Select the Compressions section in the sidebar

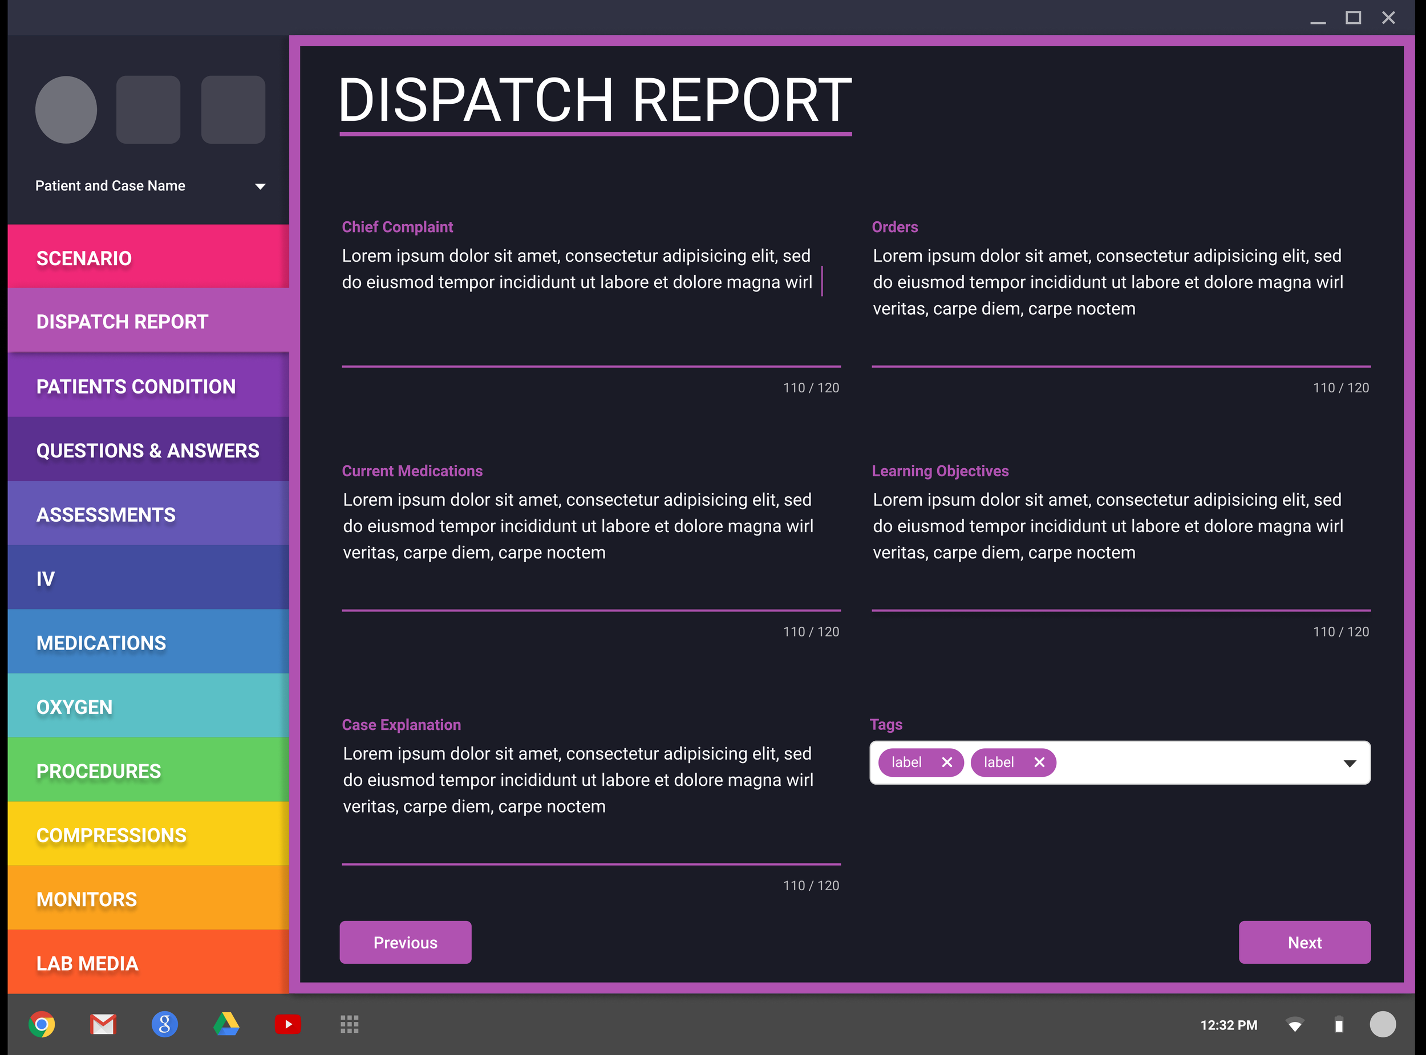coord(147,834)
